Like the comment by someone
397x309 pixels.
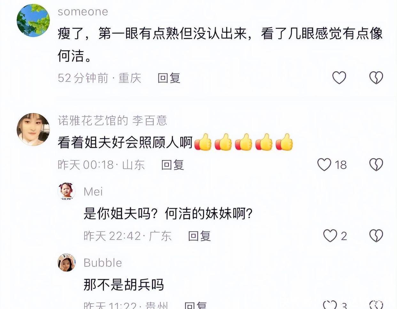(x=339, y=78)
